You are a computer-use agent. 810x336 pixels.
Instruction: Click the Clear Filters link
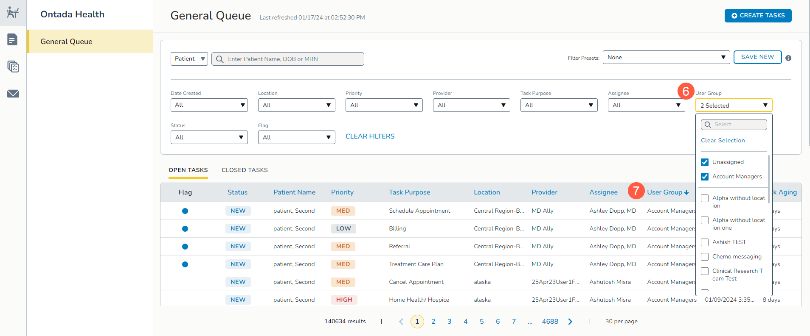(x=370, y=136)
